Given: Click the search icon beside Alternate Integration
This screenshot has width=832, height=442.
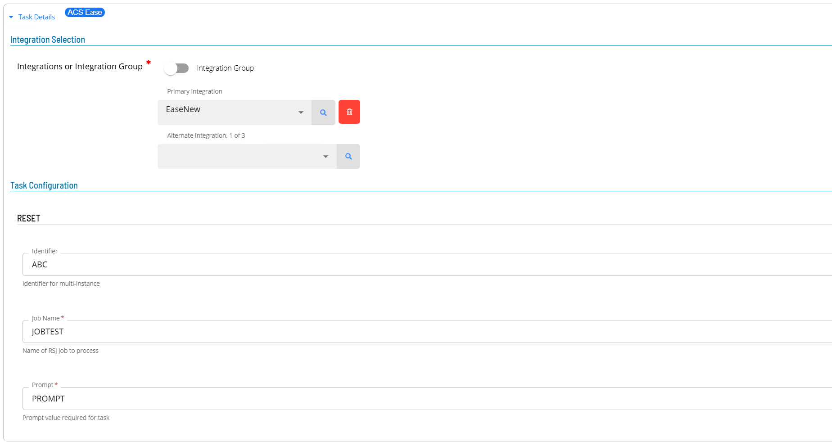Looking at the screenshot, I should (348, 156).
